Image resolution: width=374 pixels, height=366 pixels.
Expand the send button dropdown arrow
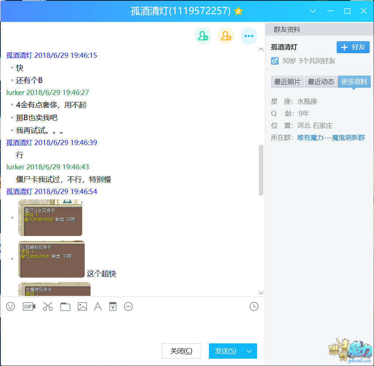(249, 351)
